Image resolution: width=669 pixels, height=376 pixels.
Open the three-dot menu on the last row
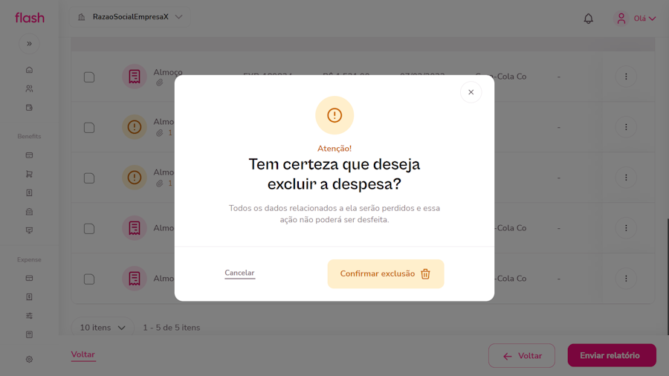[x=626, y=279]
